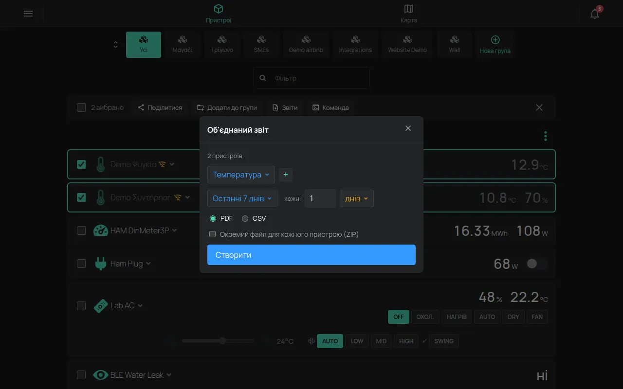Image resolution: width=623 pixels, height=389 pixels.
Task: Open Команда command button
Action: (330, 107)
